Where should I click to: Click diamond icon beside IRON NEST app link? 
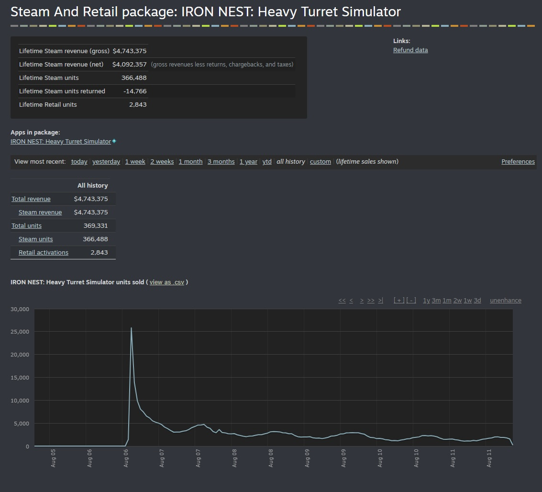[x=114, y=141]
